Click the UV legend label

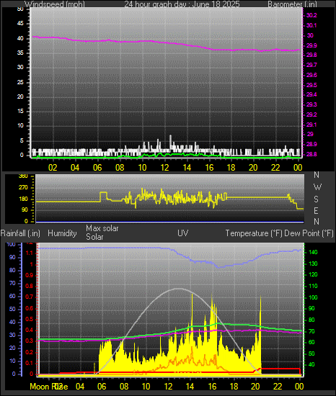(183, 233)
